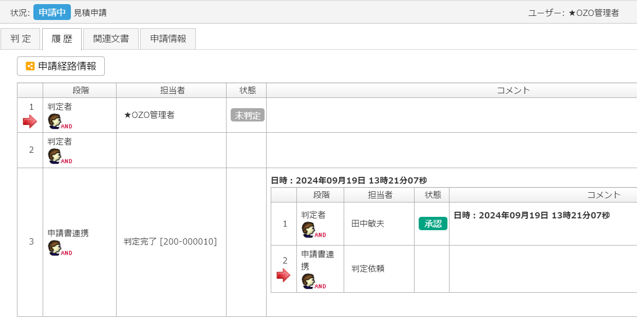Click the green 承認 status badge
Image resolution: width=637 pixels, height=325 pixels.
pos(433,224)
